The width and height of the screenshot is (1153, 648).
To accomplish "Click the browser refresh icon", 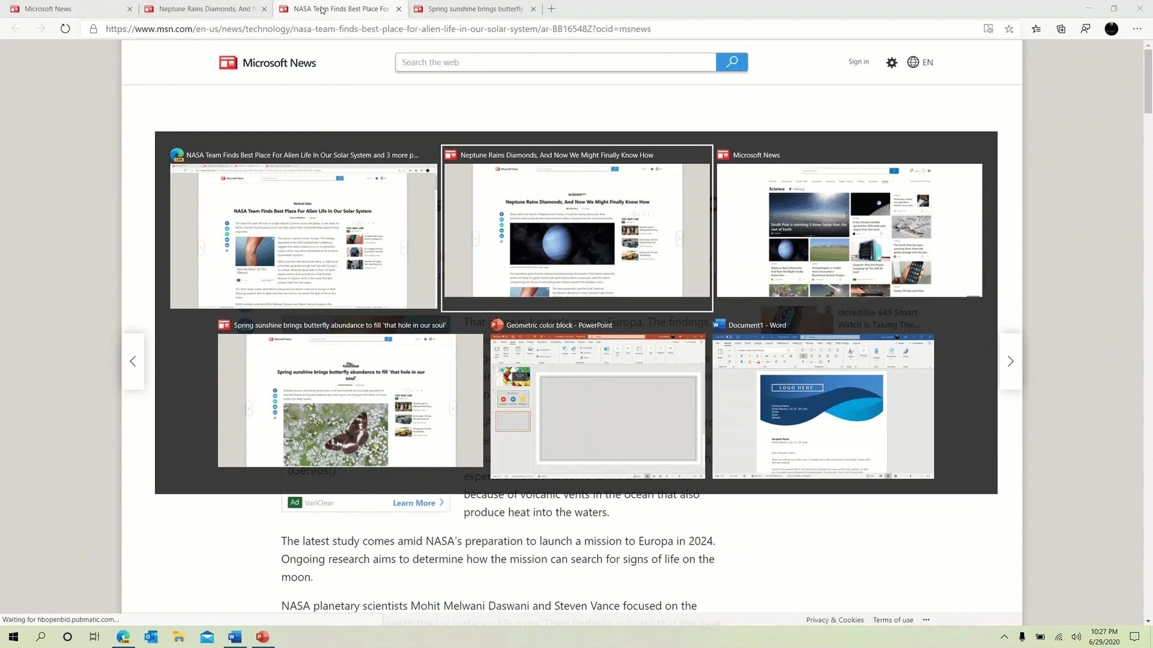I will [x=65, y=29].
